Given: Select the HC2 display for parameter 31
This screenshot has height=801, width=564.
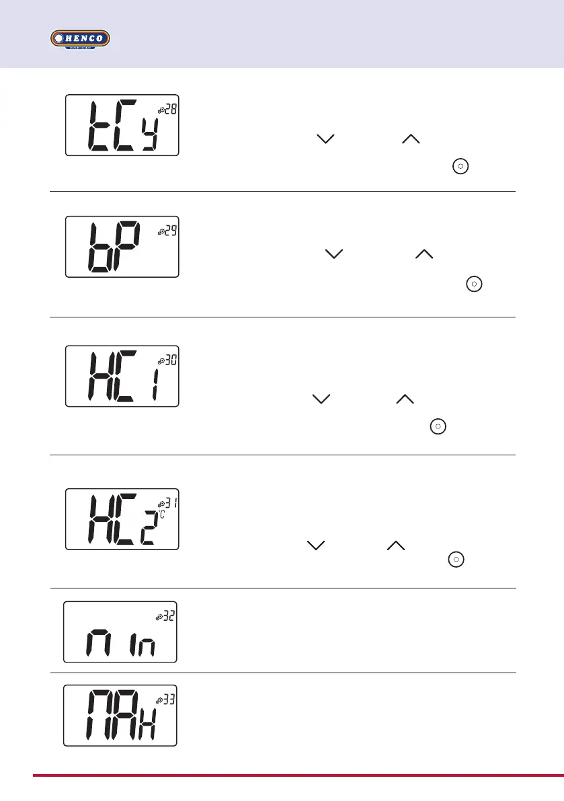Looking at the screenshot, I should pos(122,519).
